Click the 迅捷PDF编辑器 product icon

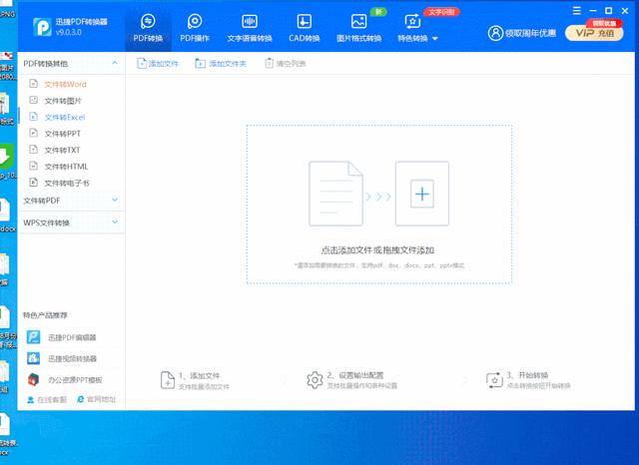point(33,337)
